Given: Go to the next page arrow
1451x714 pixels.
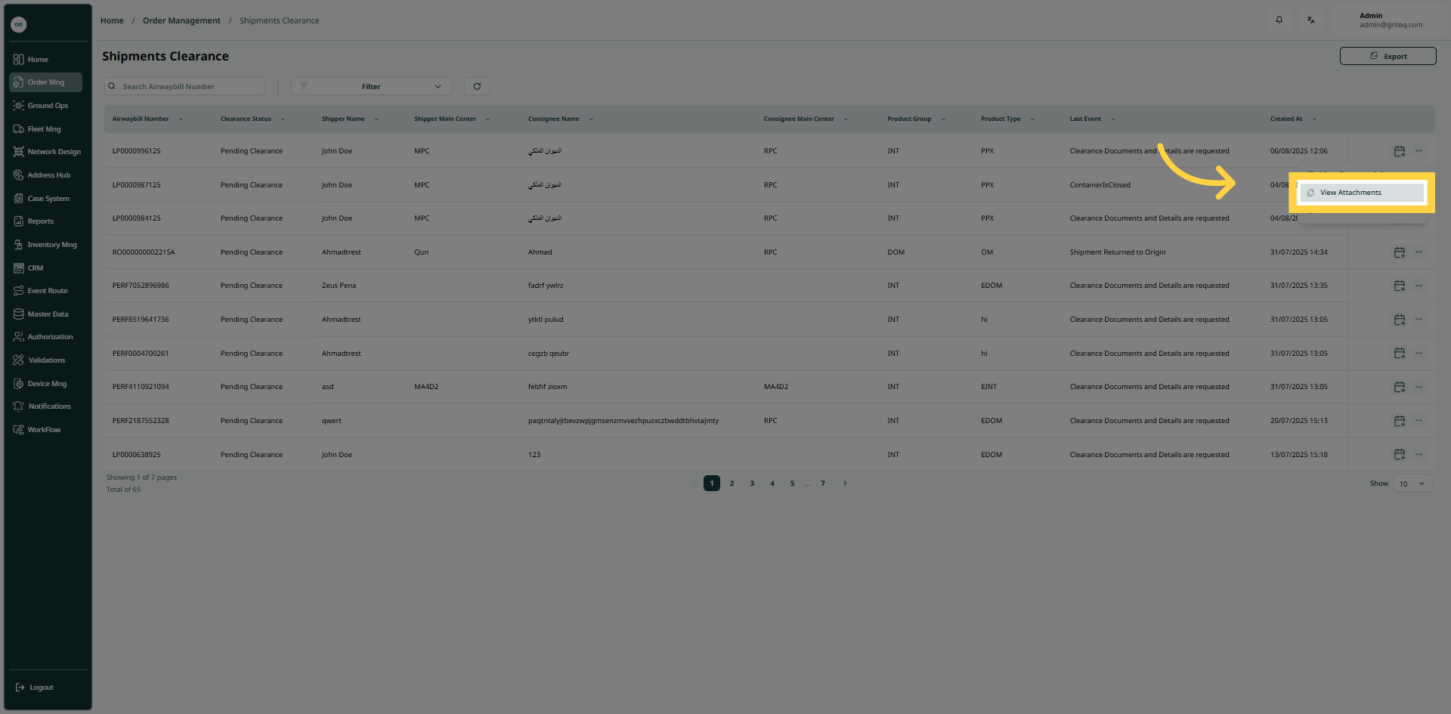Looking at the screenshot, I should 845,484.
